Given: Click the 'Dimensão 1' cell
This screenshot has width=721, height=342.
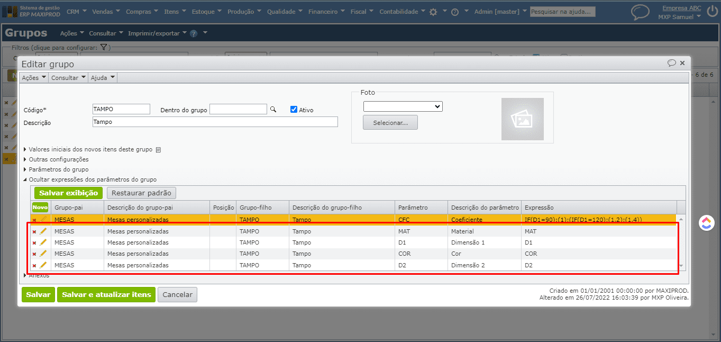Looking at the screenshot, I should pos(484,242).
